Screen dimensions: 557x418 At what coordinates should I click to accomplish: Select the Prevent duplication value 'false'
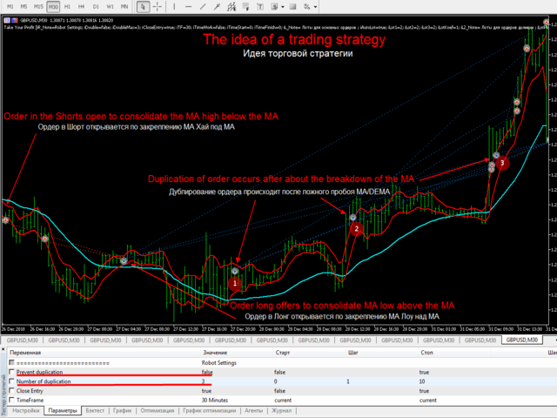[x=207, y=372]
